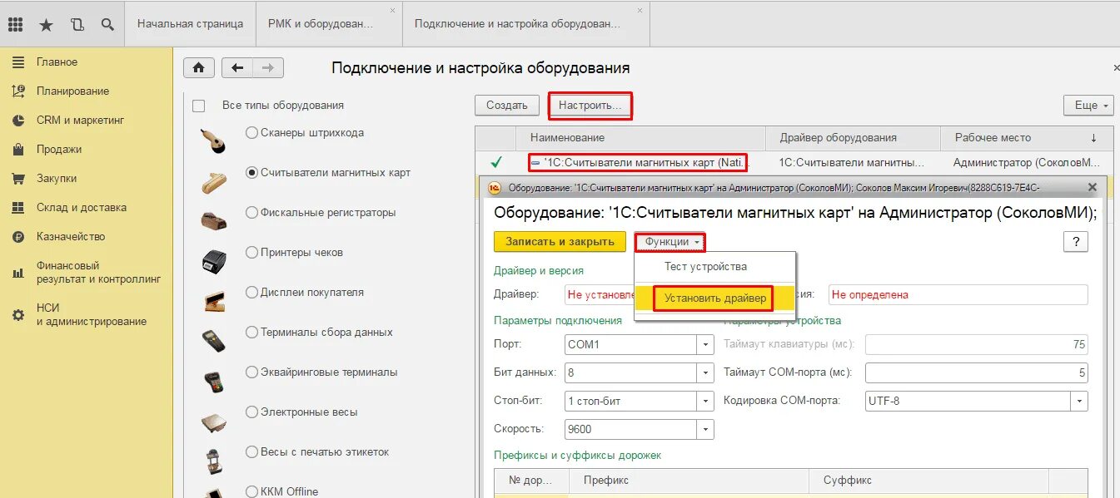1120x498 pixels.
Task: Click the acquiring terminal icon
Action: tap(214, 382)
